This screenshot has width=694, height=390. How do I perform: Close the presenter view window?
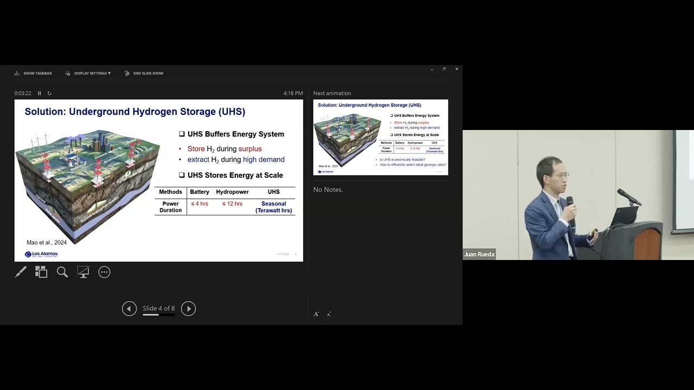point(457,69)
